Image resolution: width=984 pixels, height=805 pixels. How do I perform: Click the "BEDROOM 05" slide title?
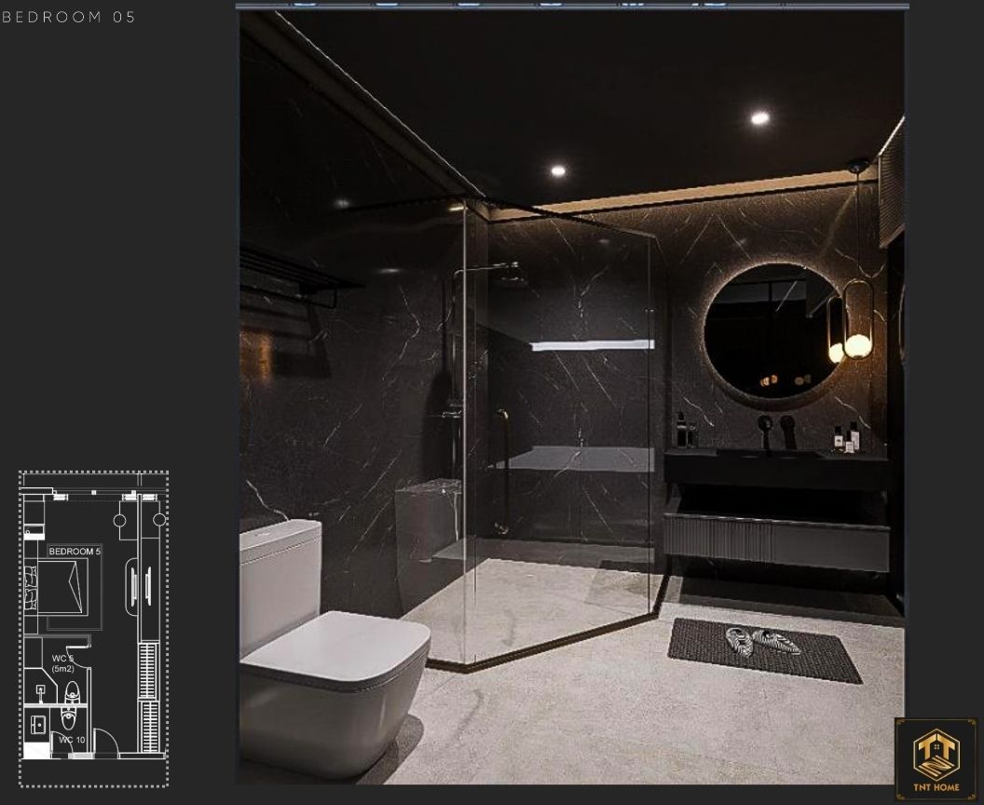point(68,17)
